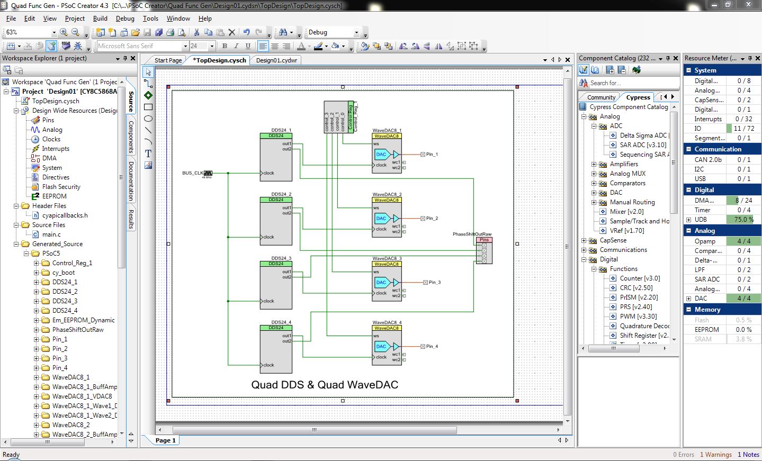This screenshot has height=461, width=762.
Task: Click the Print toolbar icon
Action: 171,32
